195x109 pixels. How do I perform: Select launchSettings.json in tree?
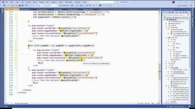coord(180,31)
